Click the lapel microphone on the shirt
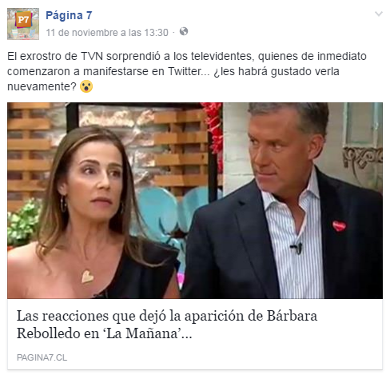This screenshot has width=390, height=379. coord(296,248)
